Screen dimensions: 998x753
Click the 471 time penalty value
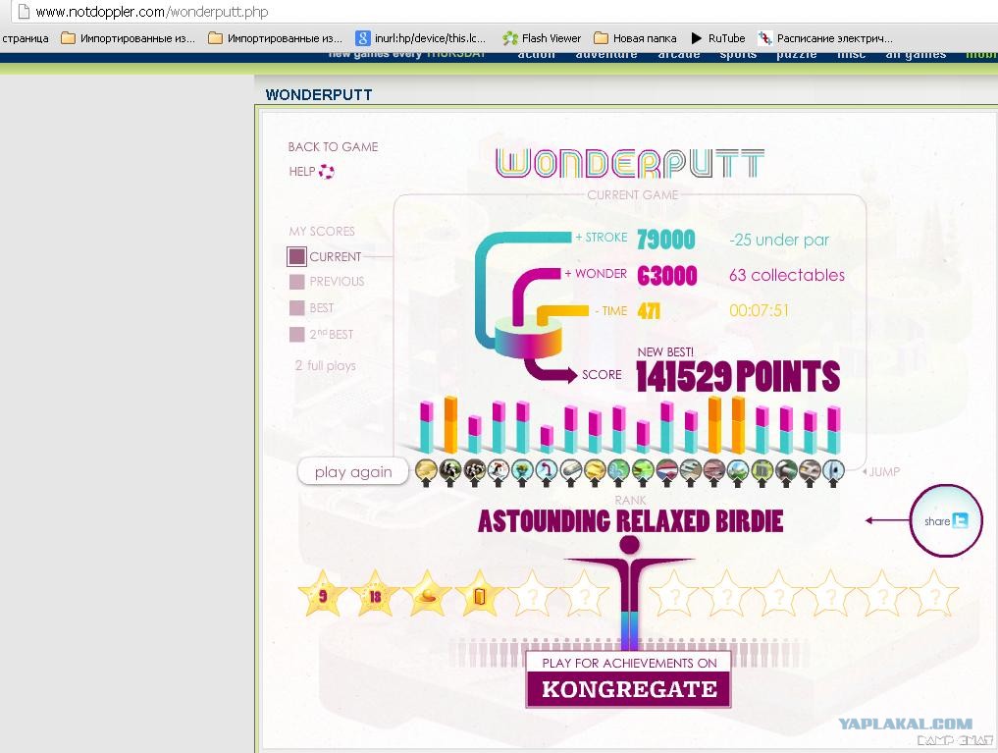click(x=649, y=310)
